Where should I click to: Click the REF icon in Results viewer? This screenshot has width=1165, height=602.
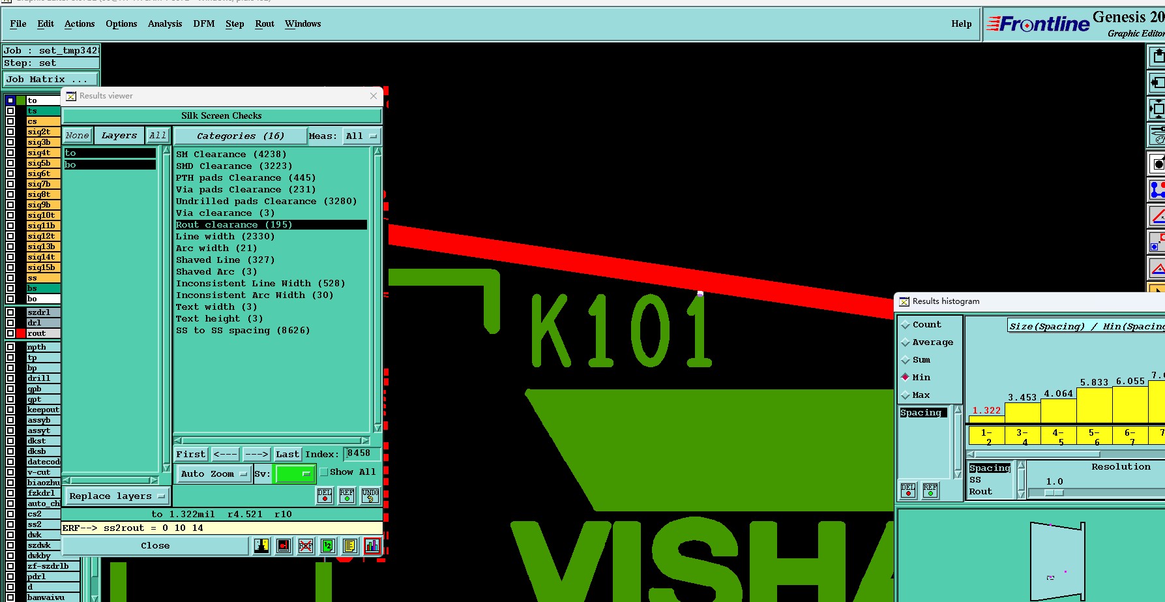point(347,496)
